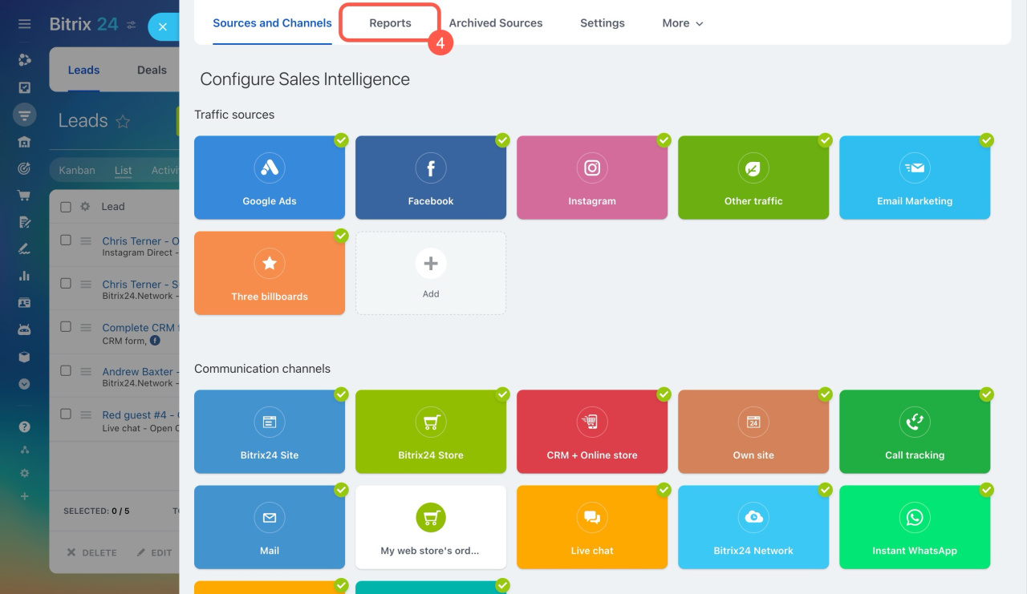Close the Sales Intelligence slider panel
The height and width of the screenshot is (594, 1027).
tap(163, 26)
